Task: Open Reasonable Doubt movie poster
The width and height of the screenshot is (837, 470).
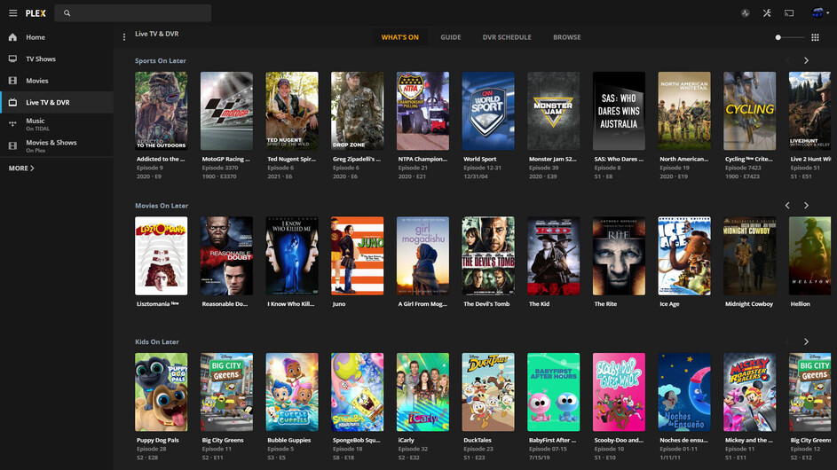Action: pos(226,256)
